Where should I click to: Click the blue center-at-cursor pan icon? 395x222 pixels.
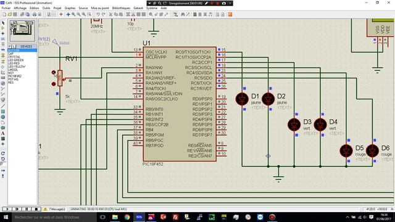tap(68, 15)
